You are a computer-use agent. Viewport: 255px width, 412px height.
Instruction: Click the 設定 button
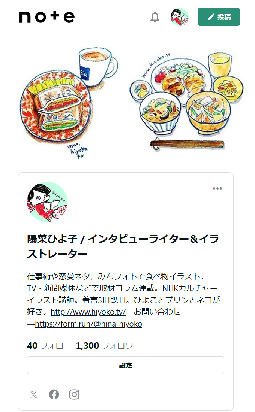(126, 365)
